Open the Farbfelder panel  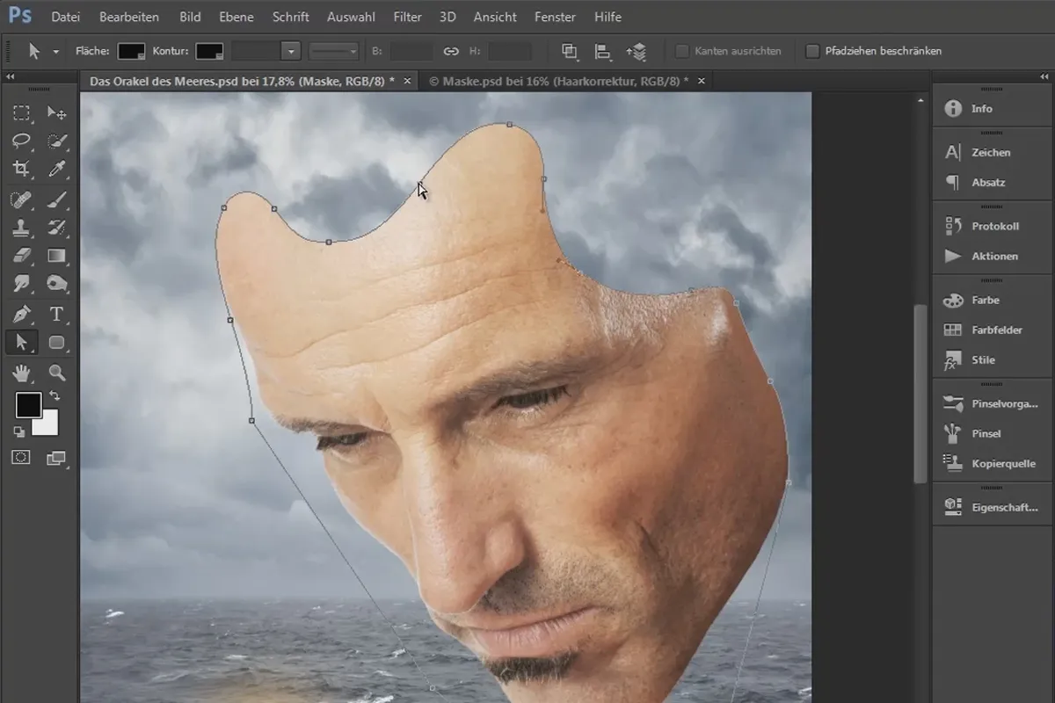(996, 330)
